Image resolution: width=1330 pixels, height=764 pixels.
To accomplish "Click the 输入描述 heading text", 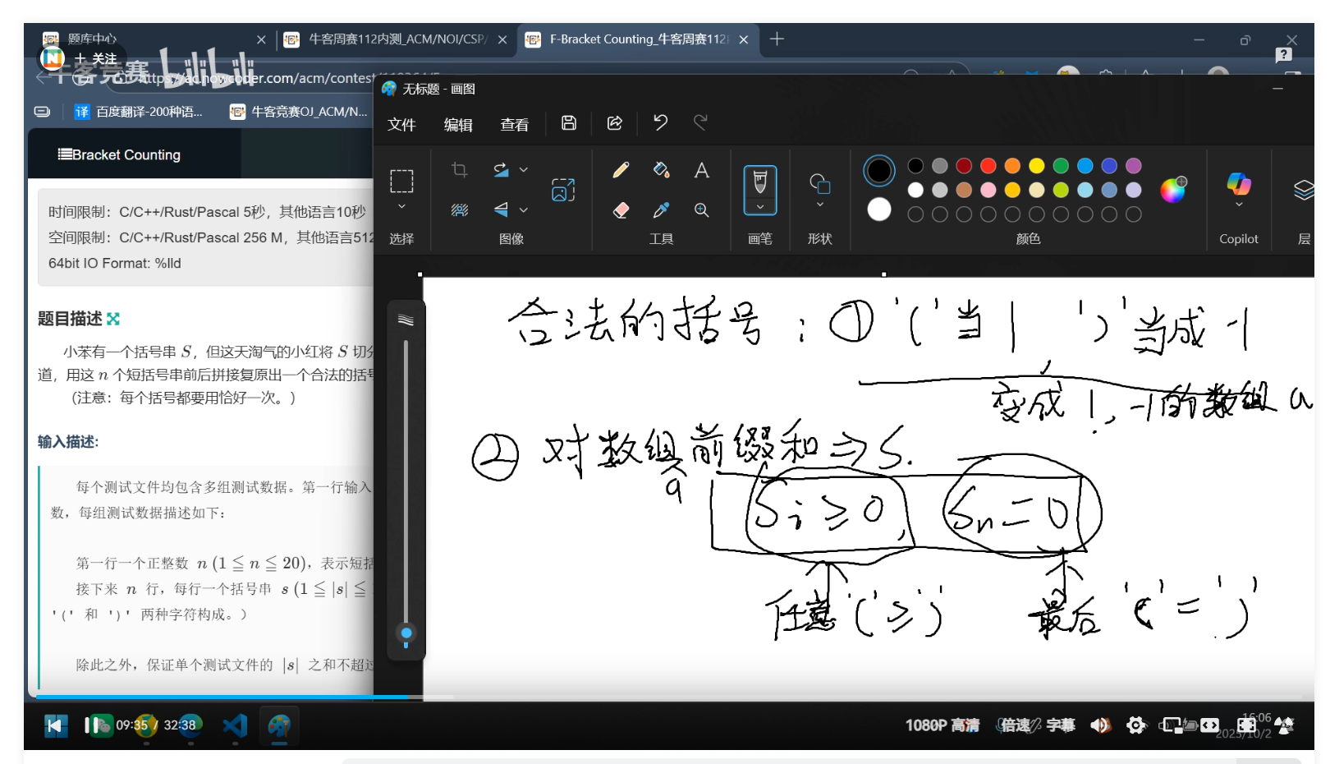I will 68,442.
